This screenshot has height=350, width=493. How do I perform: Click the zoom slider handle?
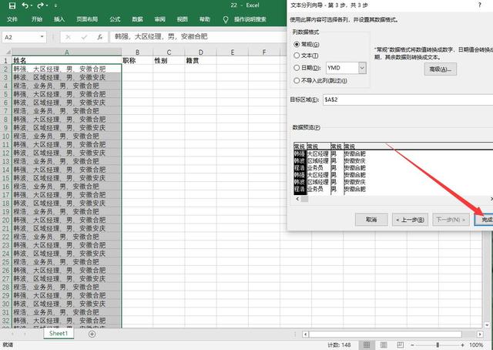(438, 345)
